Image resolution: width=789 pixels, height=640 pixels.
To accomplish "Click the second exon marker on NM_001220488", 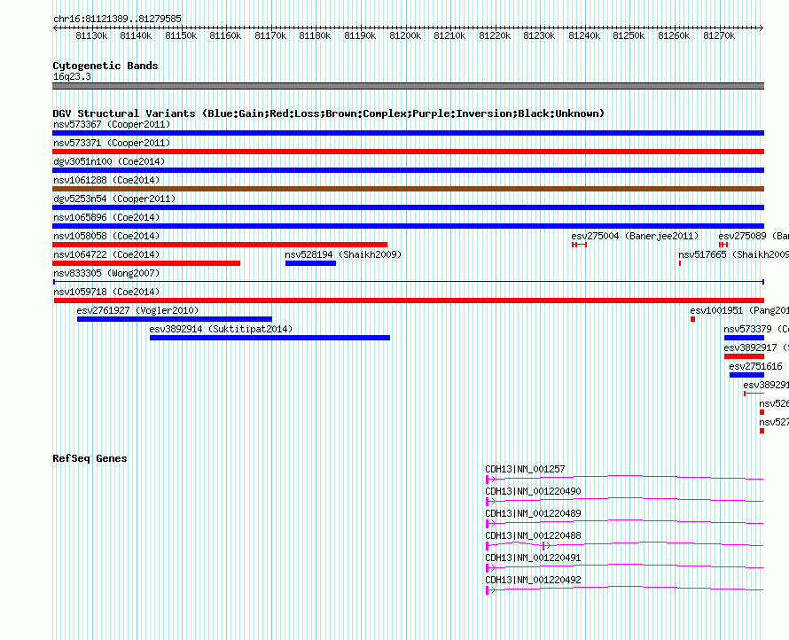I will click(544, 546).
